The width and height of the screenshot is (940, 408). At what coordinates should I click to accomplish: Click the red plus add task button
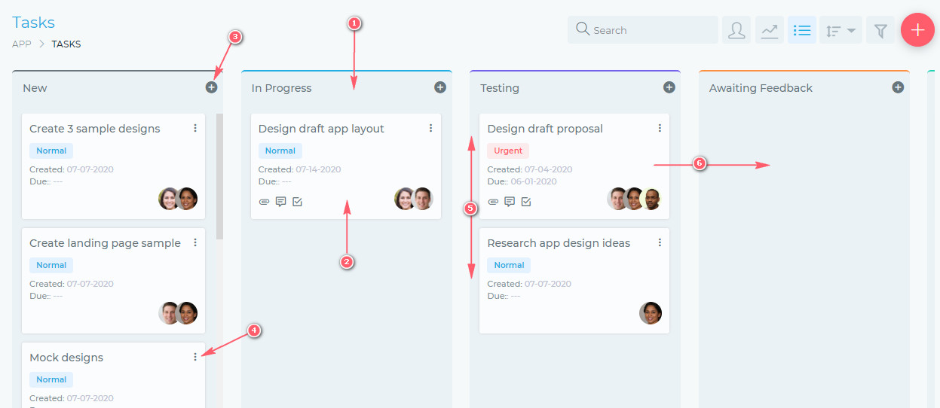pos(917,30)
